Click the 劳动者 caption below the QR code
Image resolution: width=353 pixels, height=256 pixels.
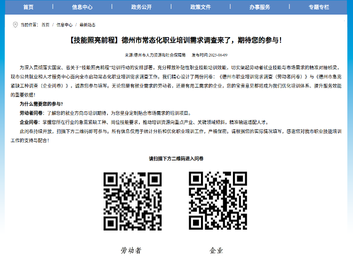tap(131, 250)
